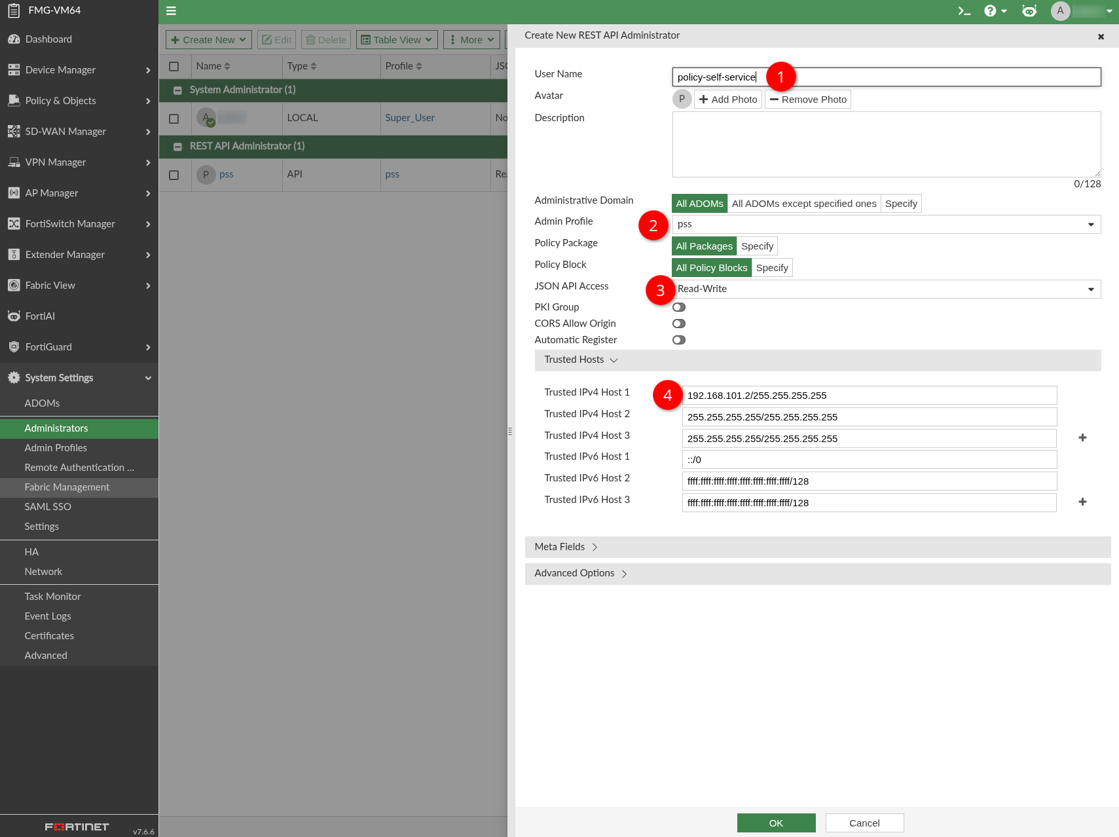Click the pss administrator avatar icon

pos(206,174)
